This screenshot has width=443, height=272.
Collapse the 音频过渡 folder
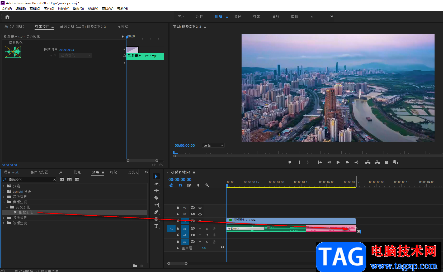(x=4, y=202)
